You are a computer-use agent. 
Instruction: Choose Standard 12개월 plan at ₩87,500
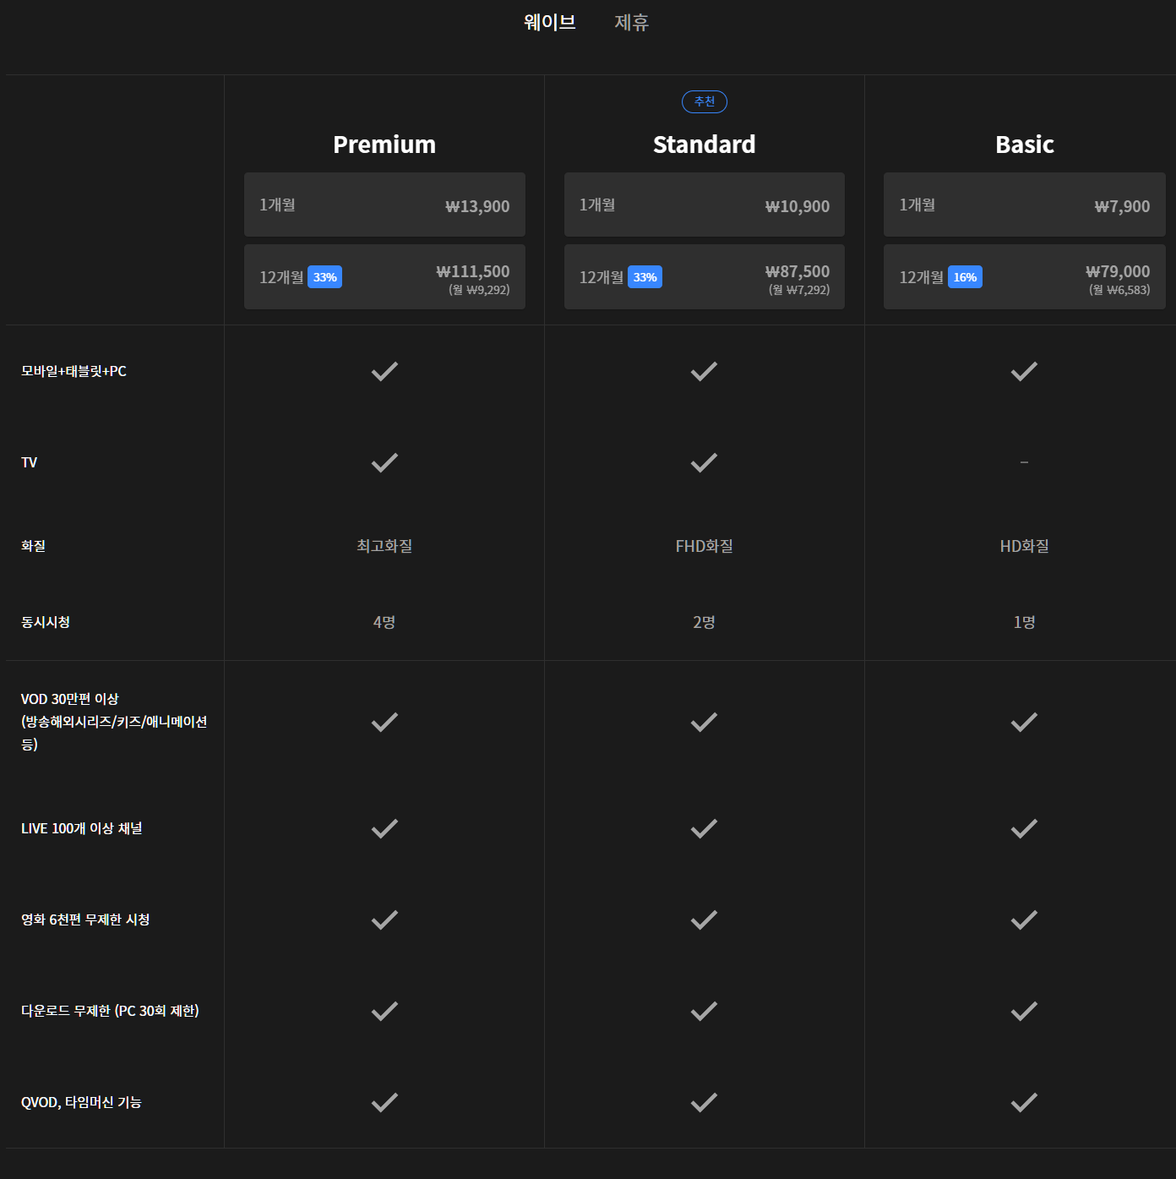pyautogui.click(x=705, y=277)
